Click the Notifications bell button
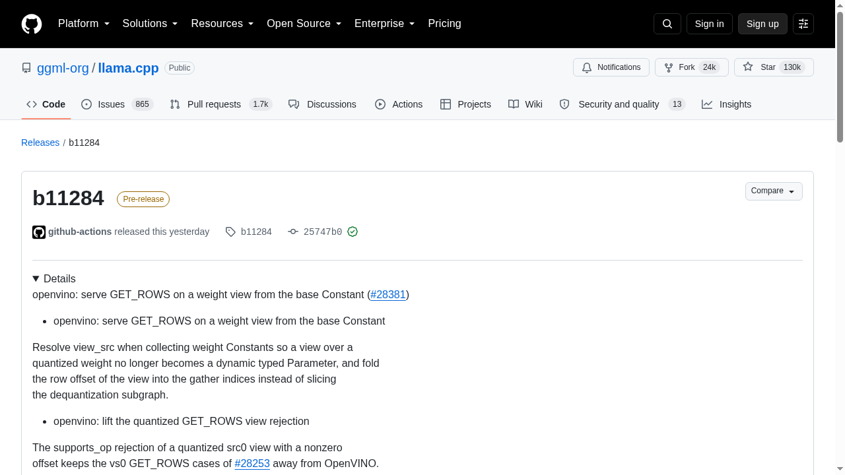Image resolution: width=845 pixels, height=475 pixels. 611,67
